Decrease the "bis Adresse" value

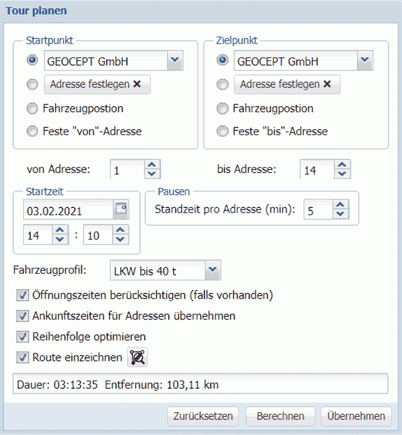coord(342,174)
